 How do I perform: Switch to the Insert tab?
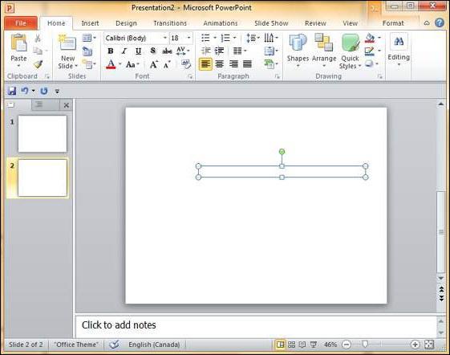point(90,23)
